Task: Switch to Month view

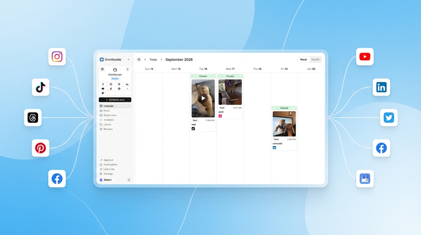Action: [315, 59]
